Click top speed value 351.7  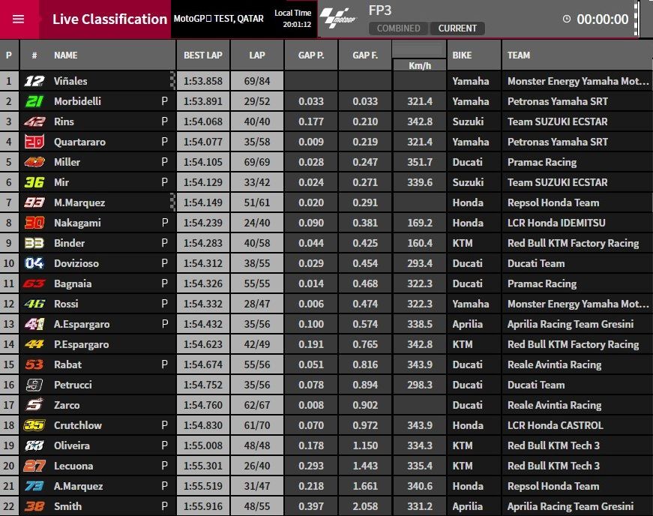pyautogui.click(x=420, y=162)
